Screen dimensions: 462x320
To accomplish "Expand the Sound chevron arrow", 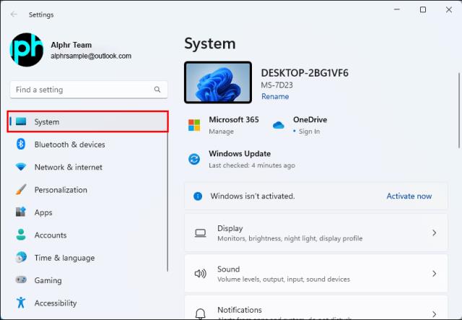I will tap(435, 274).
